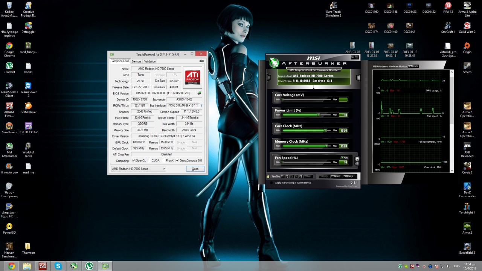The height and width of the screenshot is (271, 482).
Task: Toggle the OpenCL checkbox
Action: coord(134,161)
